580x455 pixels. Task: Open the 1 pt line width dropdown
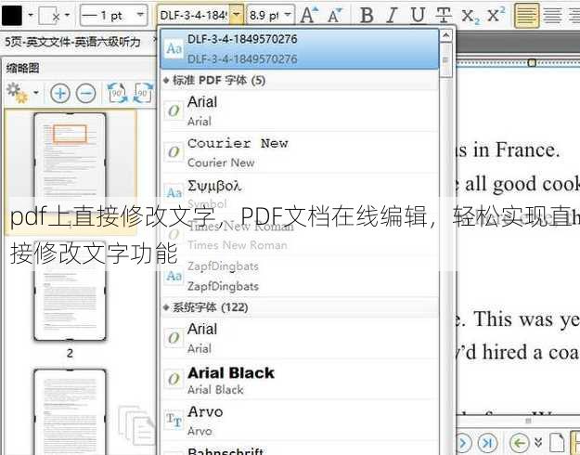coord(114,15)
